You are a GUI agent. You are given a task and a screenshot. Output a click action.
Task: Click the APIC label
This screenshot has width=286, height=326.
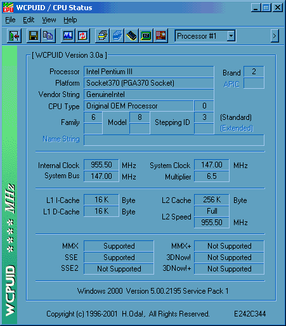tap(231, 84)
